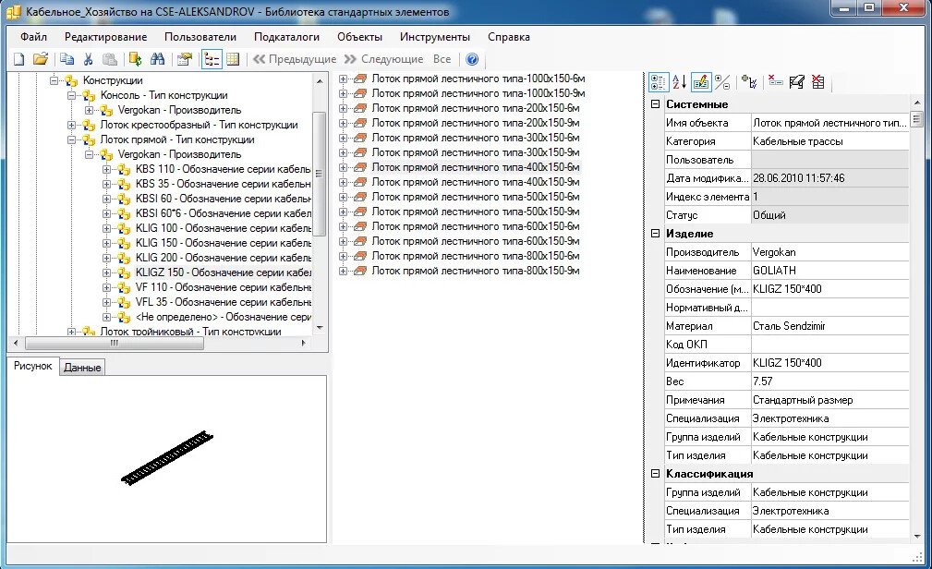This screenshot has width=932, height=569.
Task: Select Лоток прямой лестничного типа-400x150-6м item
Action: pos(475,167)
